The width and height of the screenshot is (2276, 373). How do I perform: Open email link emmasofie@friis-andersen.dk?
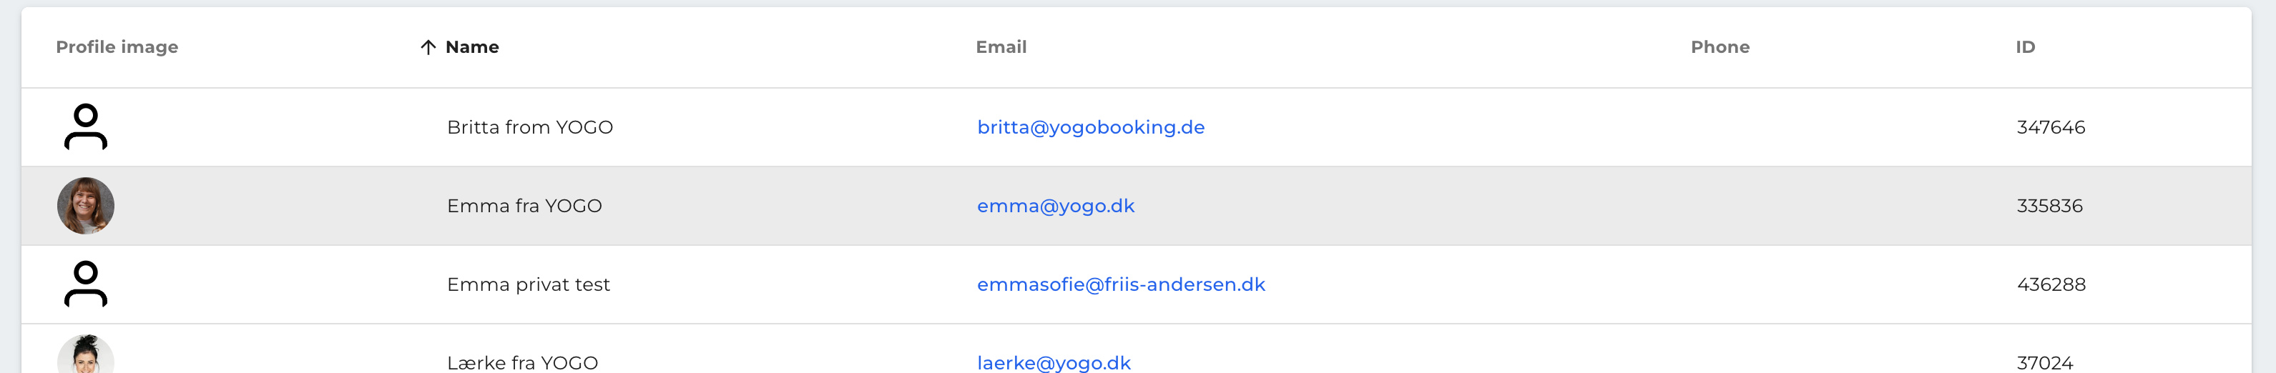coord(1120,284)
